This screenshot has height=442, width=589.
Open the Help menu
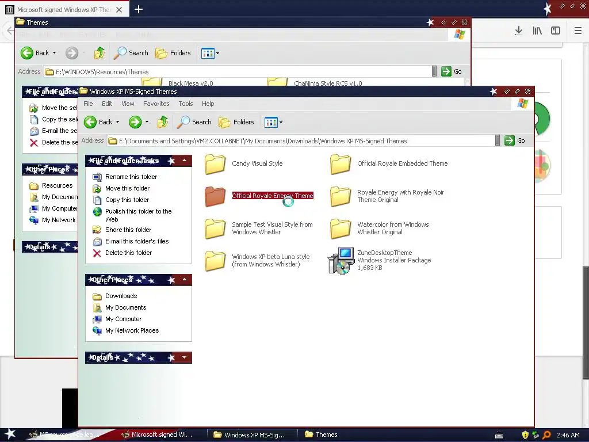point(208,104)
